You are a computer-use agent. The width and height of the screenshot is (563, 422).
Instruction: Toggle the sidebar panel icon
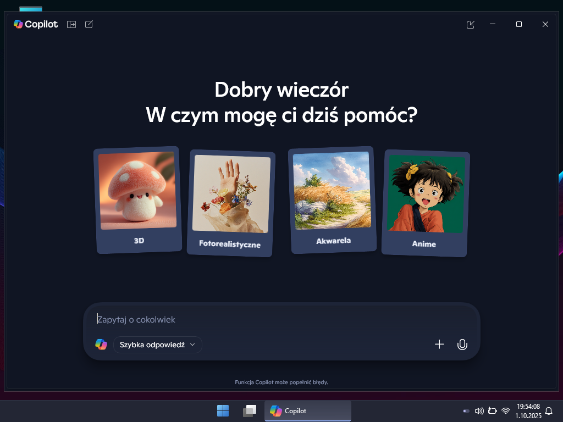(x=71, y=24)
